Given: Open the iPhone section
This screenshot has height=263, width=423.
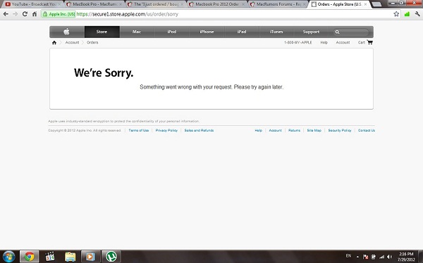Looking at the screenshot, I should pyautogui.click(x=207, y=32).
